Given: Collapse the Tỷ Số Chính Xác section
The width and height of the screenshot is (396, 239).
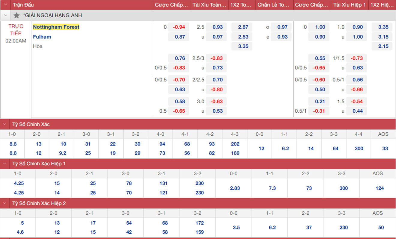Looking at the screenshot, I should pyautogui.click(x=5, y=124).
